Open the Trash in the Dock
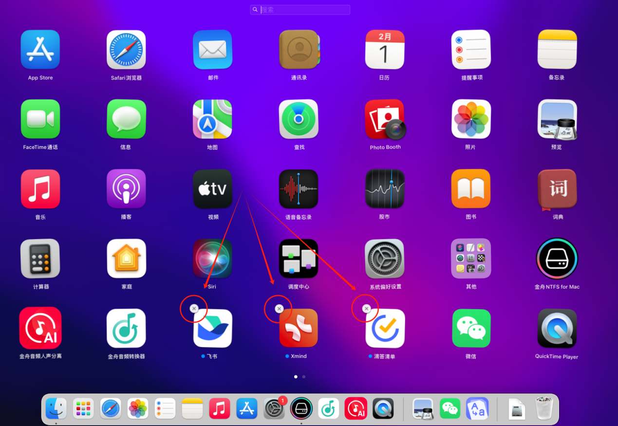The height and width of the screenshot is (426, 618). (x=544, y=408)
